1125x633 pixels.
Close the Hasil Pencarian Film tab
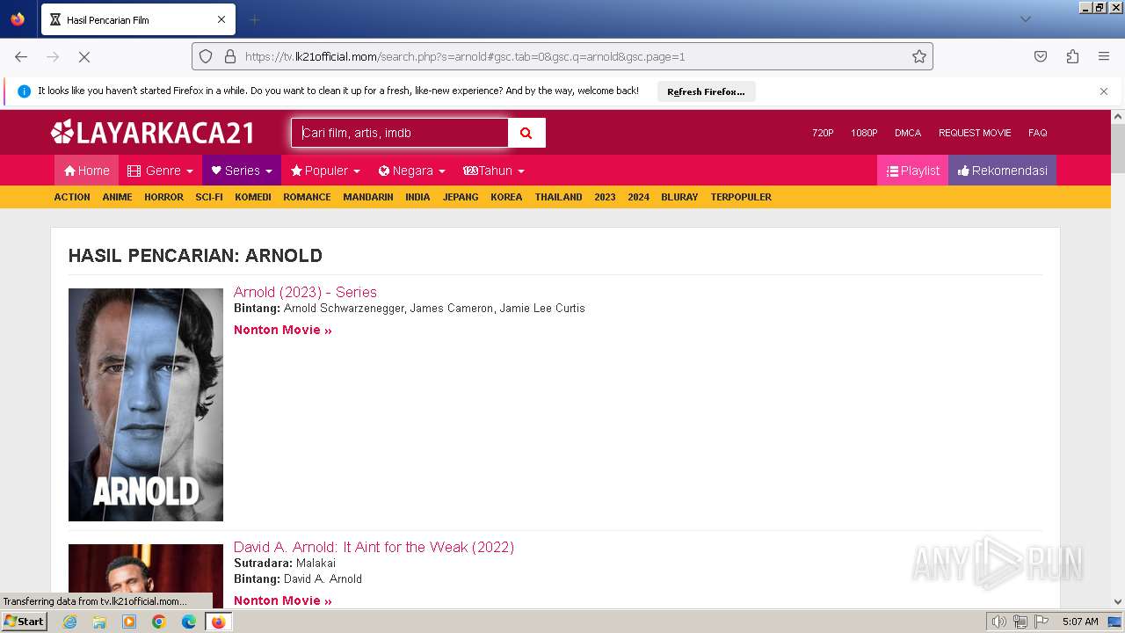click(221, 19)
